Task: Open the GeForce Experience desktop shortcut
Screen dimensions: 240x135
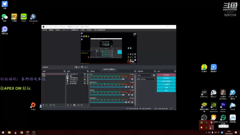Action: pos(214,107)
